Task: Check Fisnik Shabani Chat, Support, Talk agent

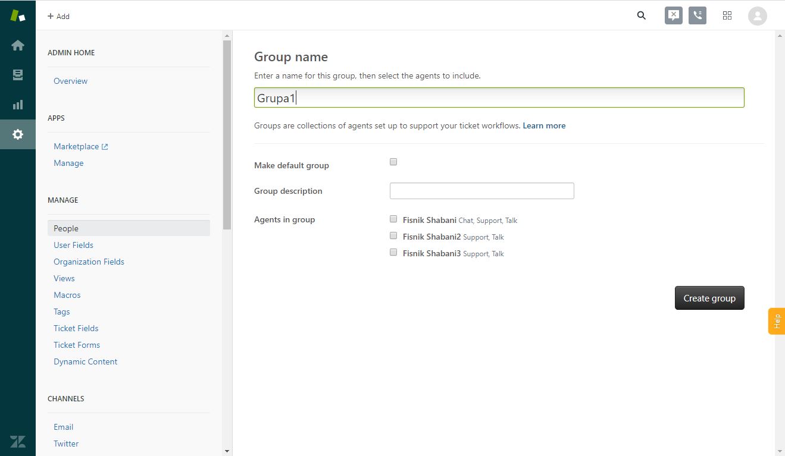Action: [x=393, y=219]
